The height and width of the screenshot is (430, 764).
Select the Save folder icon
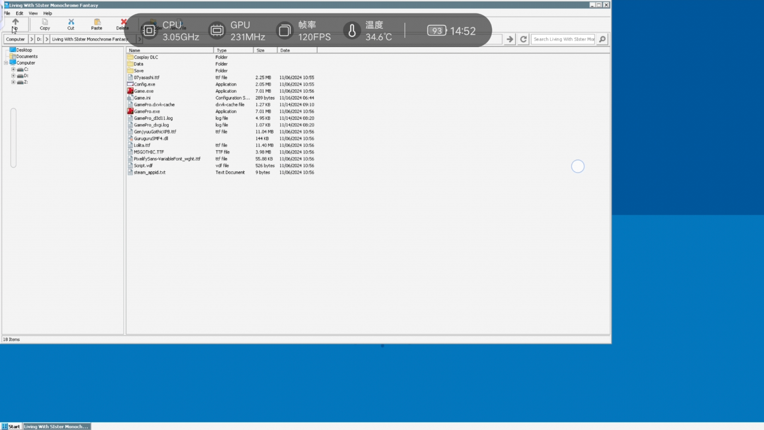(130, 70)
